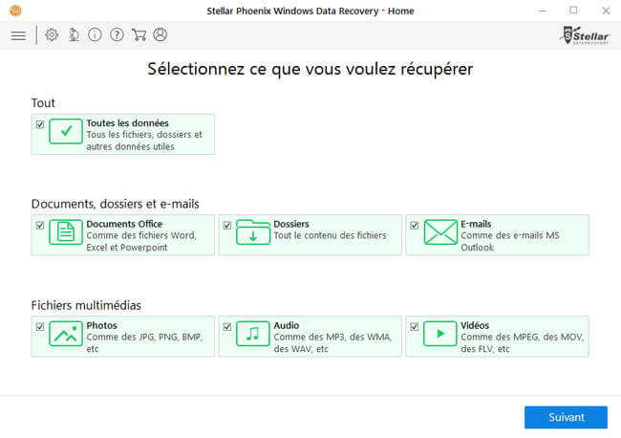The width and height of the screenshot is (621, 438).
Task: Open the hamburger menu
Action: 18,35
